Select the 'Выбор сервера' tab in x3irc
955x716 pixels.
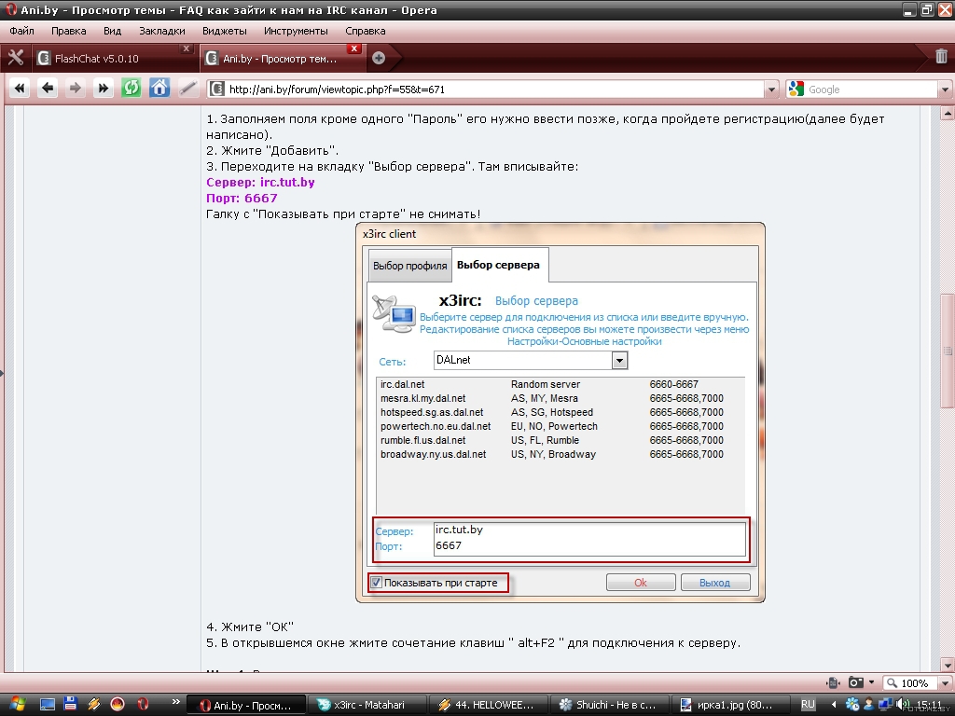498,265
